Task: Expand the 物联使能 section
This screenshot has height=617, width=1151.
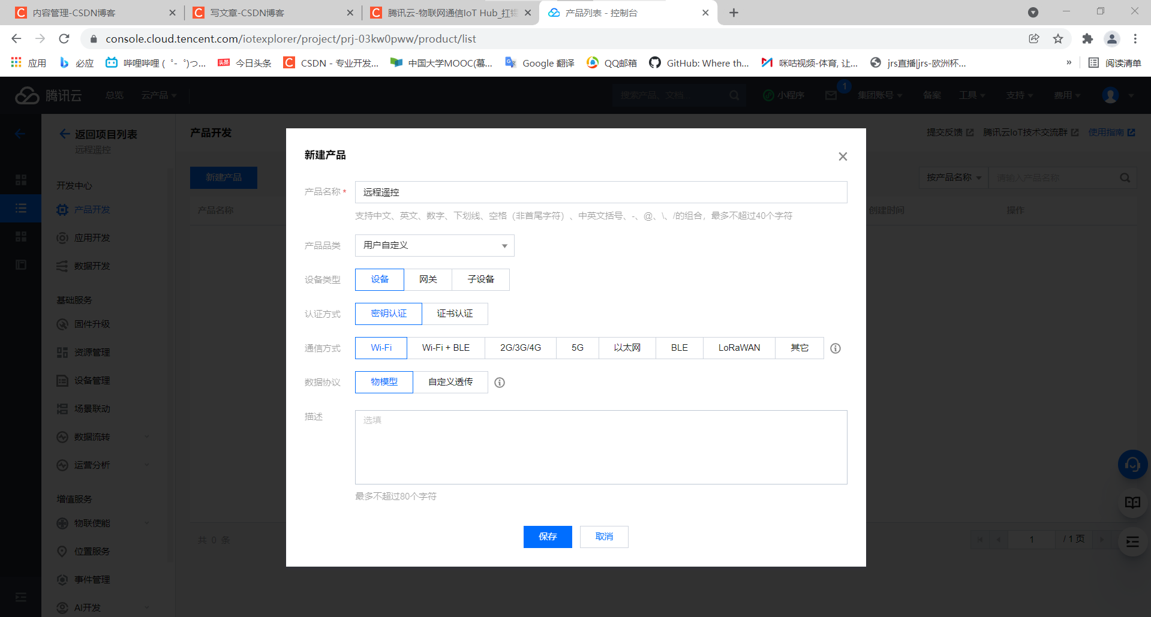Action: tap(93, 523)
